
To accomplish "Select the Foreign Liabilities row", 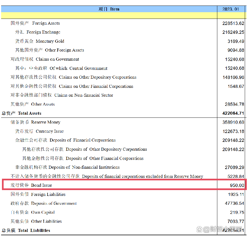I will click(123, 195).
